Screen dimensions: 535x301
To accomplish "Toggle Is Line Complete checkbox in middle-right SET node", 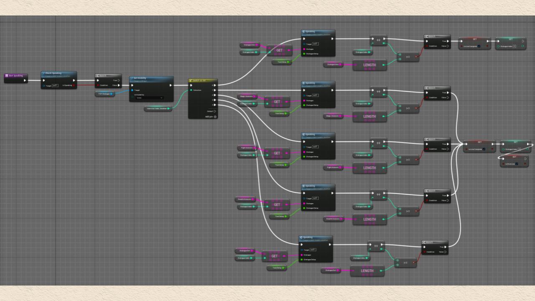I will pos(484,149).
